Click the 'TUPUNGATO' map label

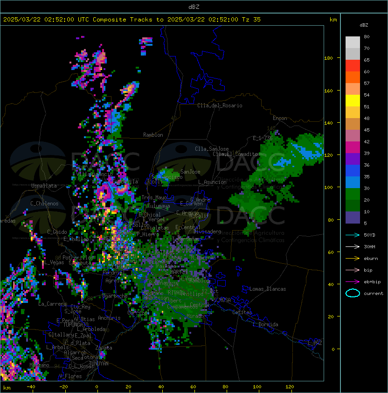[x=76, y=324]
